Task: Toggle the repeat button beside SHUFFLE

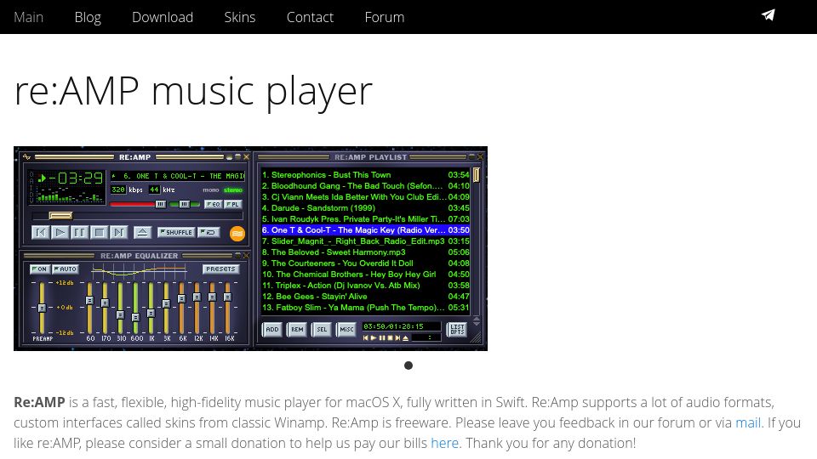Action: click(209, 232)
